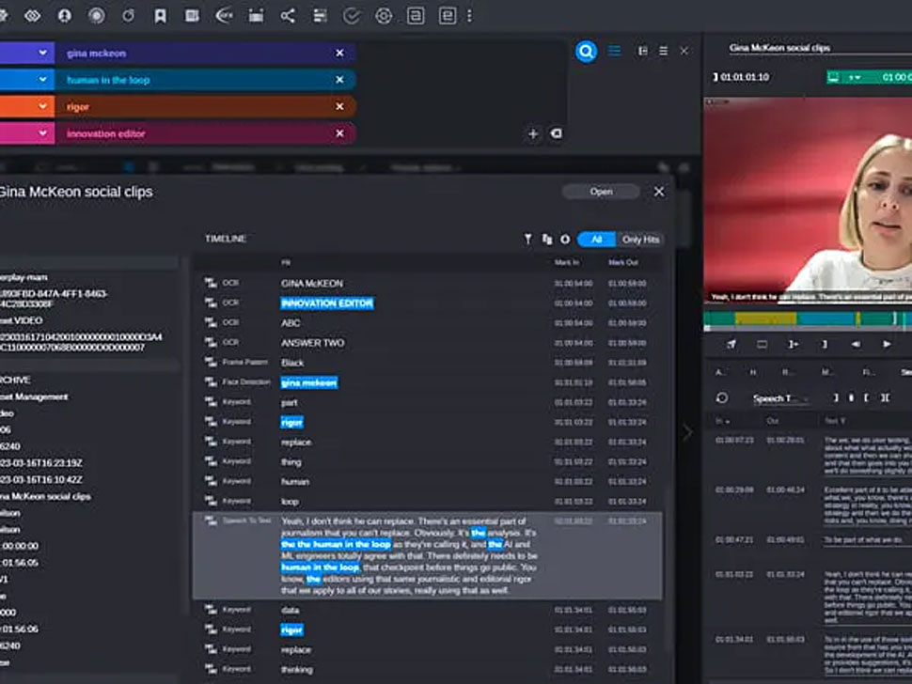Image resolution: width=912 pixels, height=684 pixels.
Task: Remove the human in the loop search term
Action: point(339,80)
